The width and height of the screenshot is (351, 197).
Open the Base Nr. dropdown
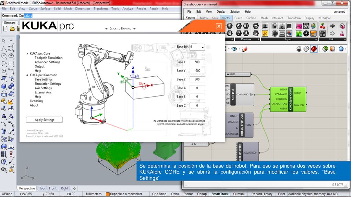[203, 47]
